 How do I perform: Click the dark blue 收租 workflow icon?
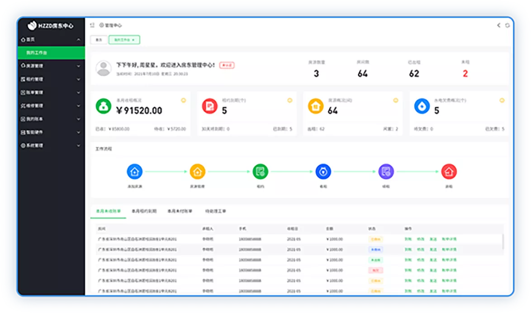tap(323, 172)
